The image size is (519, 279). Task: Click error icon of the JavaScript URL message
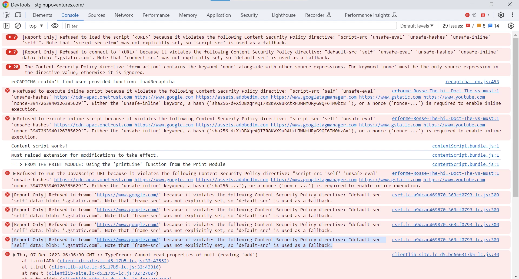click(8, 173)
